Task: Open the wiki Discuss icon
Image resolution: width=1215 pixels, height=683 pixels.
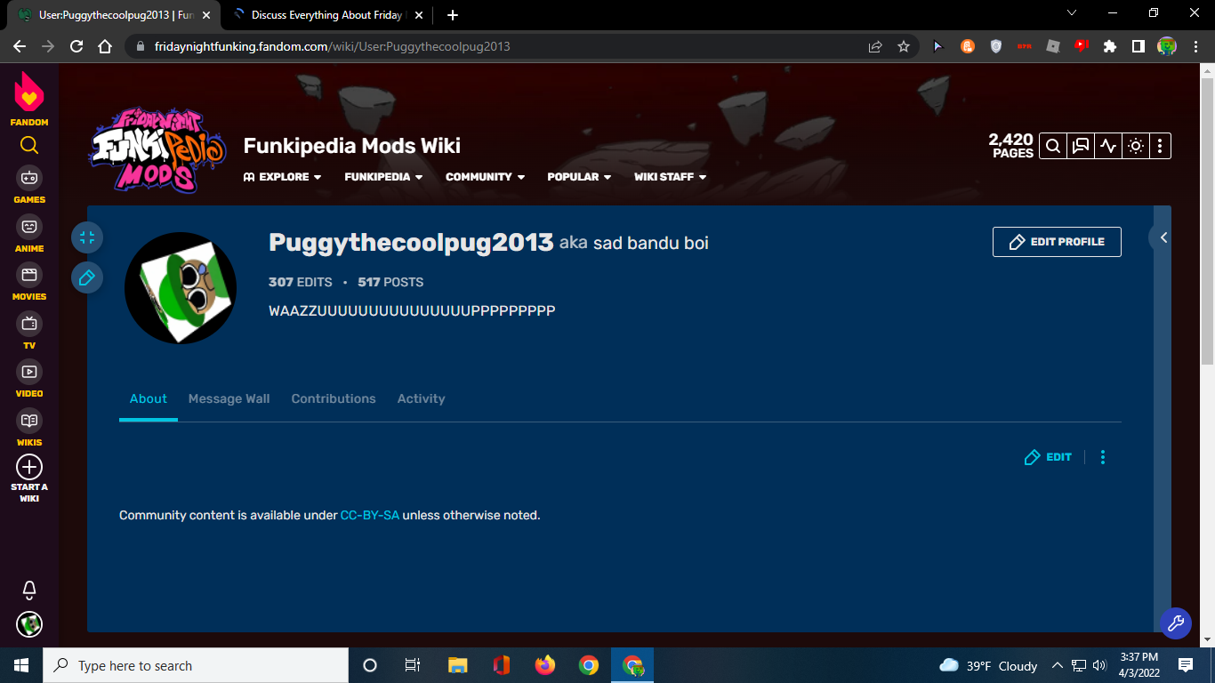Action: coord(1081,146)
